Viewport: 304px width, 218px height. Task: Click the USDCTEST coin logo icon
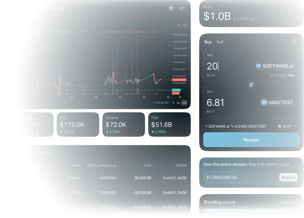pos(264,102)
